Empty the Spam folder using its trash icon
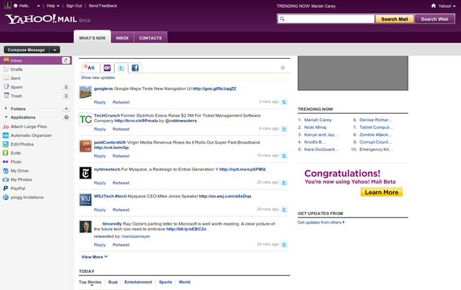Viewport: 461px width, 290px height. (x=66, y=87)
